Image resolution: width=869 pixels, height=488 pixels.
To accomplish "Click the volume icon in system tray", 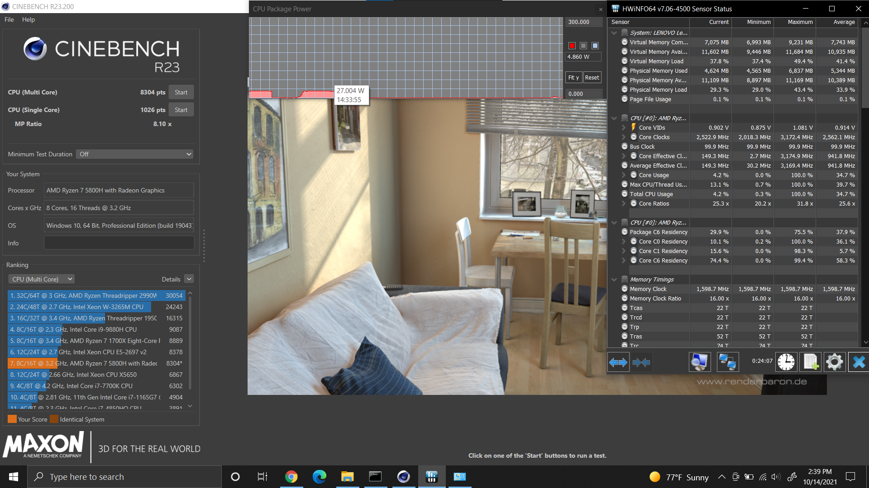I will point(776,477).
